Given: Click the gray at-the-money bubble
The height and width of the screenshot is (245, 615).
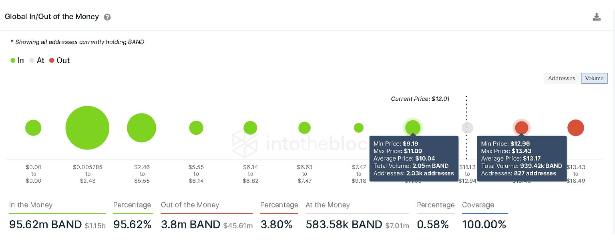Looking at the screenshot, I should [x=467, y=127].
